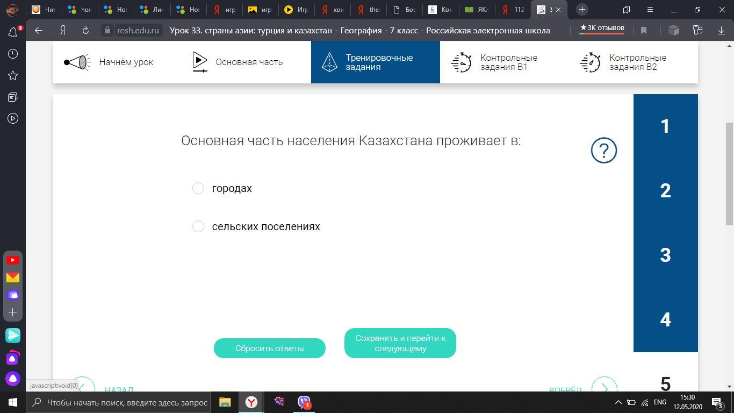The height and width of the screenshot is (413, 734).
Task: Close the active resh.edu.ru tab
Action: (558, 10)
